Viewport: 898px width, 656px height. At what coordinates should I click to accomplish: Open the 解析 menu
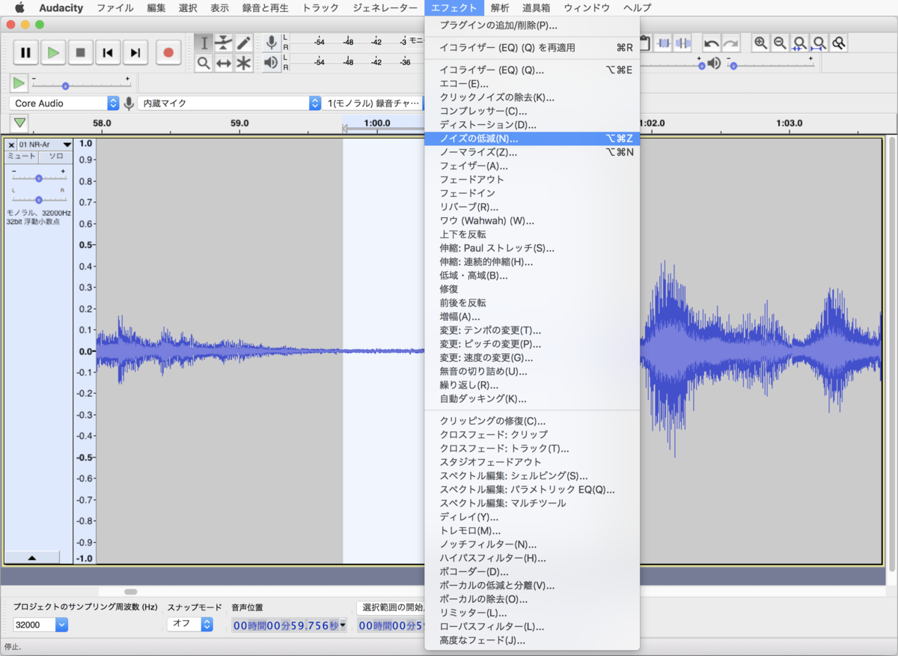500,8
